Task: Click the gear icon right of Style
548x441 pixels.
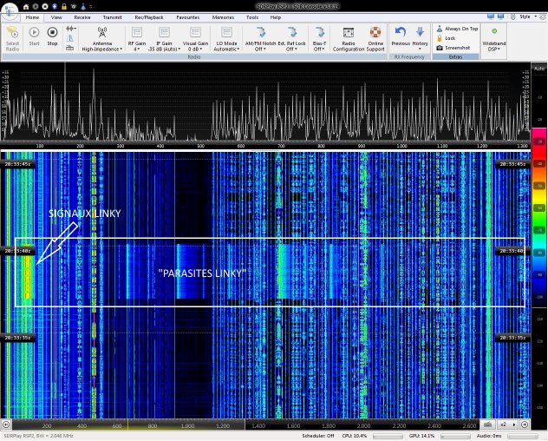Action: pyautogui.click(x=543, y=16)
